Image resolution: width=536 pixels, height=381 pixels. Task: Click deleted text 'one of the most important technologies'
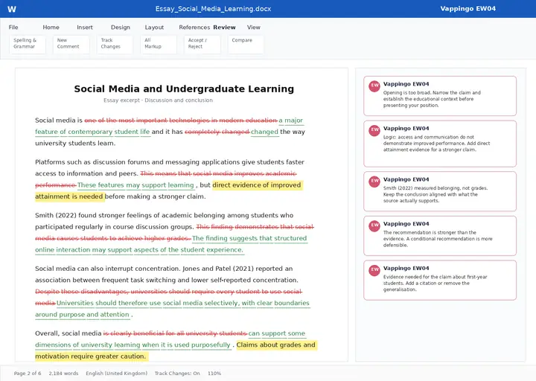[x=147, y=121]
